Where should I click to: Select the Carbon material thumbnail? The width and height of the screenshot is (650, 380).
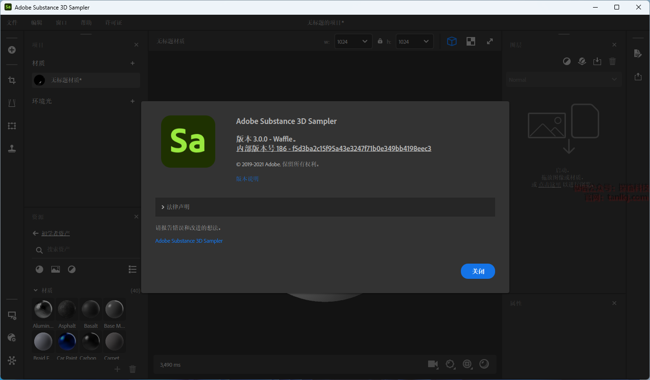point(91,342)
